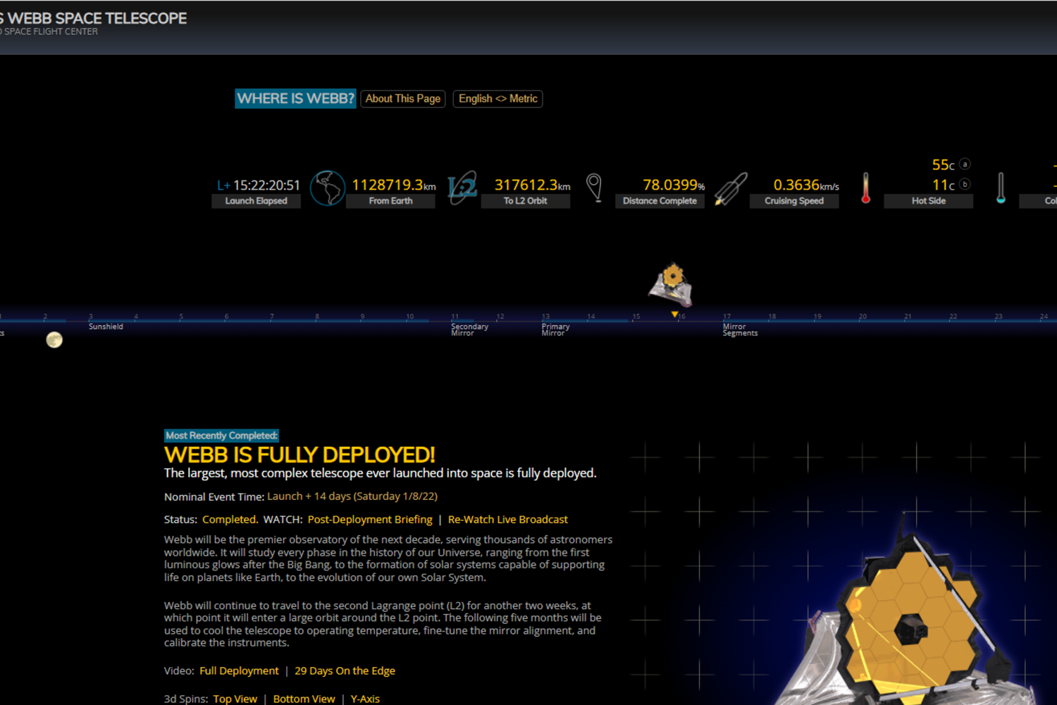The width and height of the screenshot is (1057, 705).
Task: Open the 29 Days On the Edge video
Action: tap(345, 671)
